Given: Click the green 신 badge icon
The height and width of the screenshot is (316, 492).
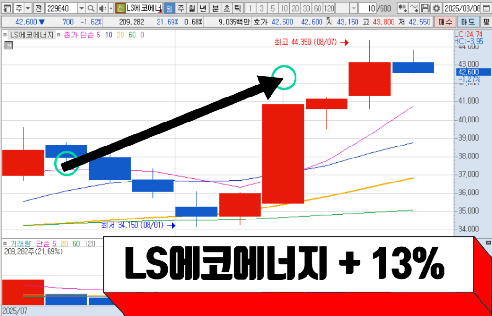Looking at the screenshot, I should point(120,8).
